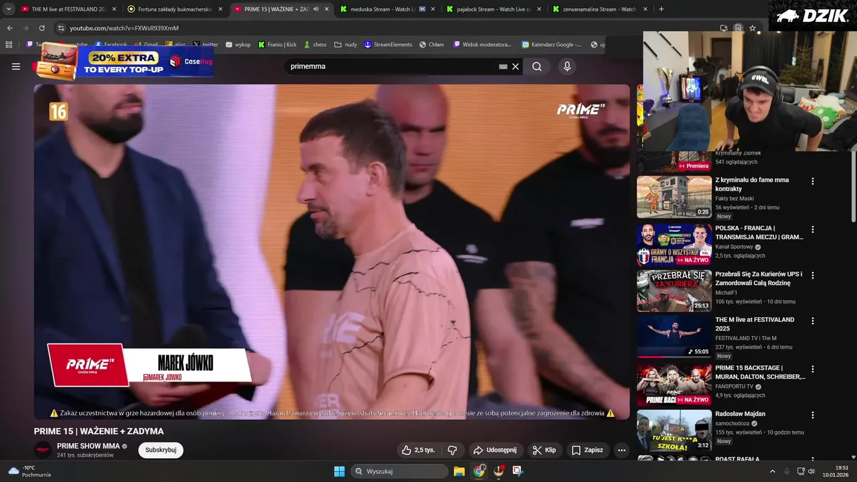Share the video via Udostępnij button
This screenshot has width=857, height=482.
[x=495, y=450]
